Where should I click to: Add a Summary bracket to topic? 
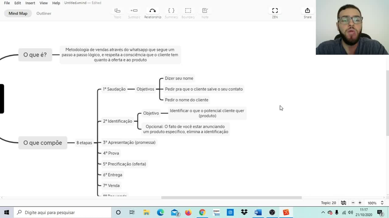click(171, 13)
